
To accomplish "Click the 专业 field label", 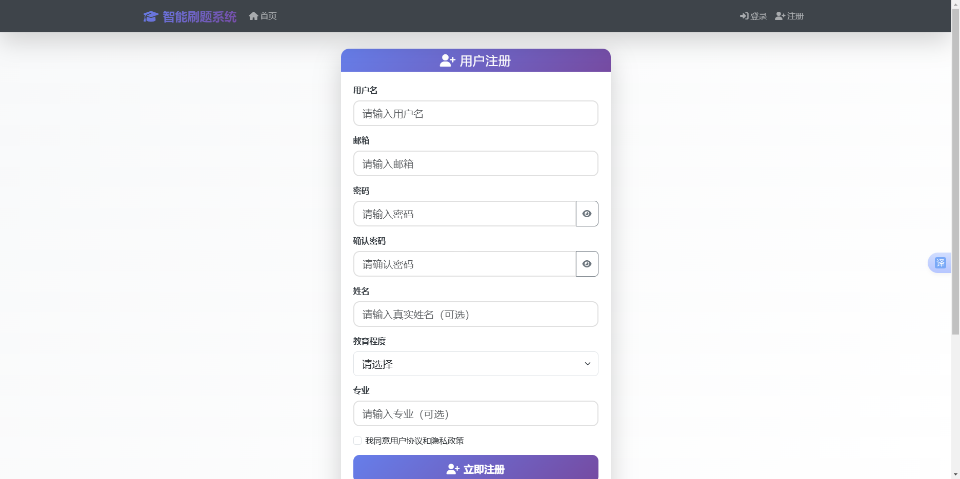I will click(361, 390).
